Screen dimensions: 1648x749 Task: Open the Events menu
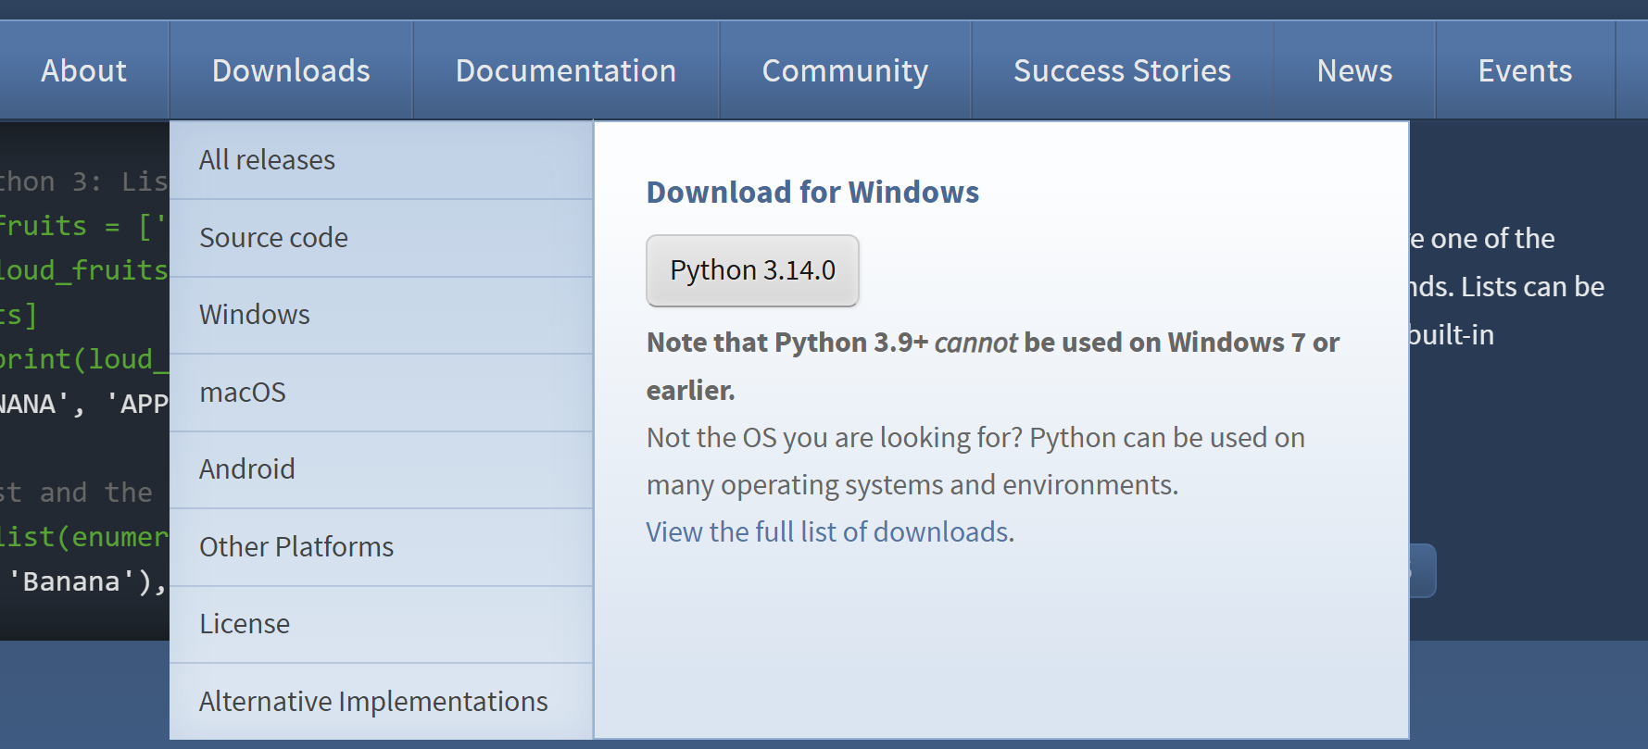pos(1525,70)
